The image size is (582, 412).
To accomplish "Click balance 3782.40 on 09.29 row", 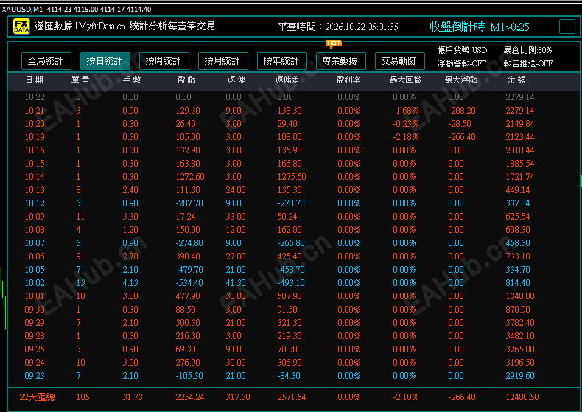I will tap(520, 323).
